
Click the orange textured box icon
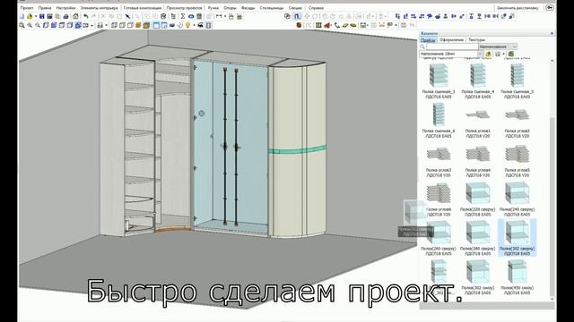(146, 25)
